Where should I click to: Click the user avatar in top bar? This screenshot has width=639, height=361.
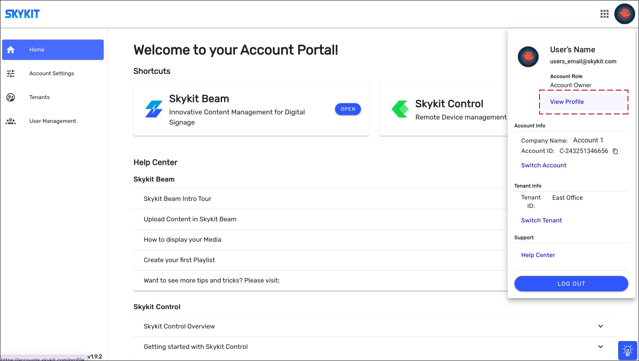pos(625,14)
